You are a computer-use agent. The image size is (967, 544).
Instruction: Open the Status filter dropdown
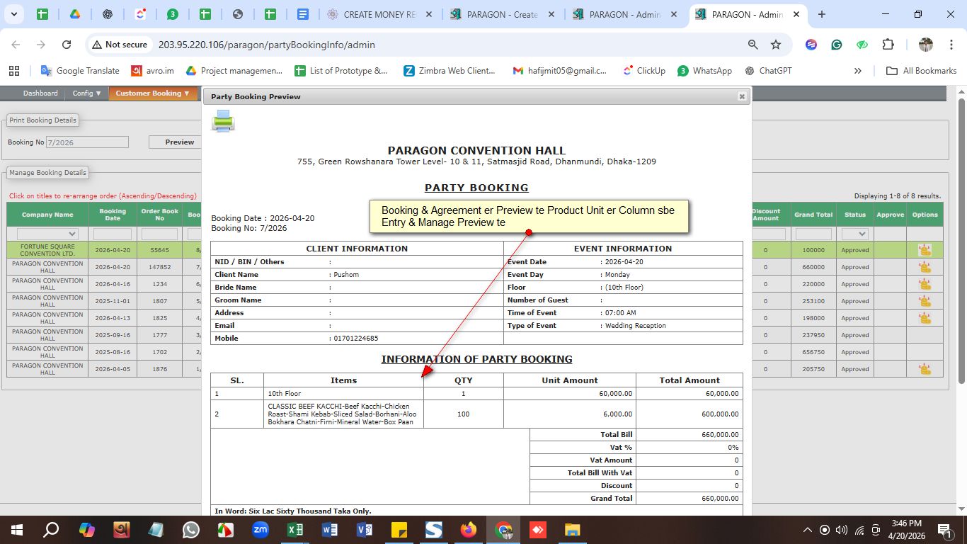tap(855, 234)
